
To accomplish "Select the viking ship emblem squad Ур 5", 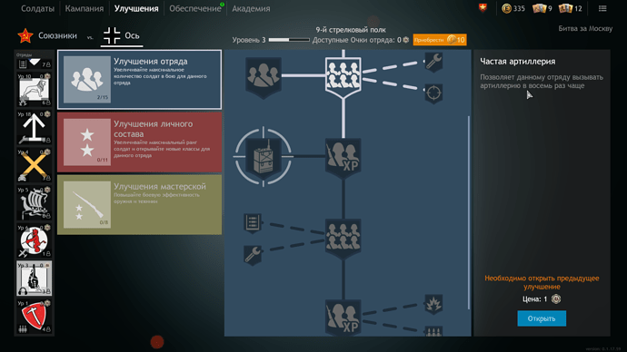I will point(34,202).
